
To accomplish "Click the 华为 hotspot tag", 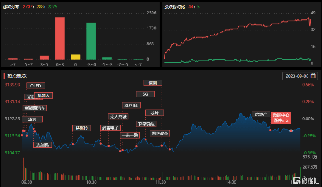I will point(32,119).
